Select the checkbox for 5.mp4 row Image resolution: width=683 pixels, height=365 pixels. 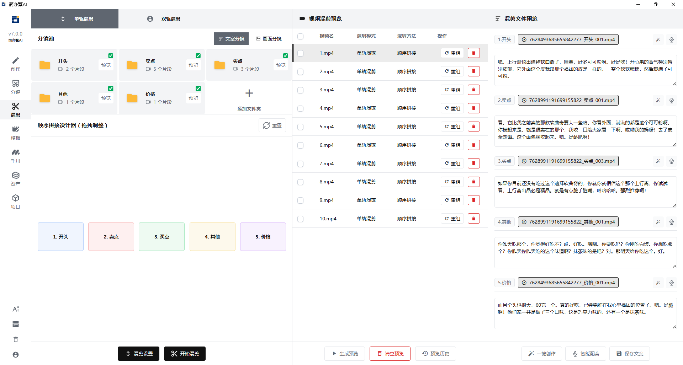point(301,127)
